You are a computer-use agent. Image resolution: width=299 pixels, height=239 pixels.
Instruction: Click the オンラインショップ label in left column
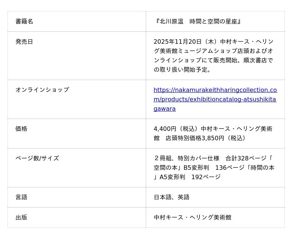pyautogui.click(x=42, y=90)
